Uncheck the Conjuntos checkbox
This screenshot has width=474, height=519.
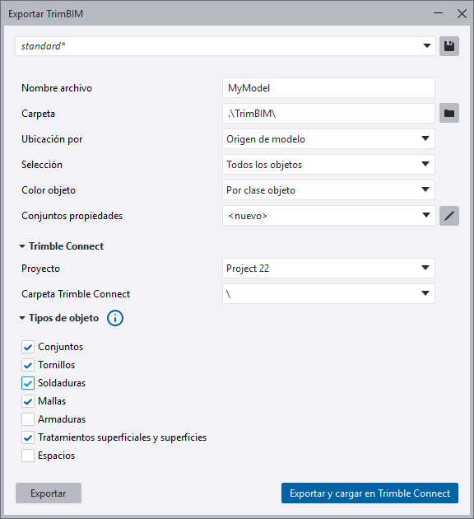pyautogui.click(x=28, y=347)
